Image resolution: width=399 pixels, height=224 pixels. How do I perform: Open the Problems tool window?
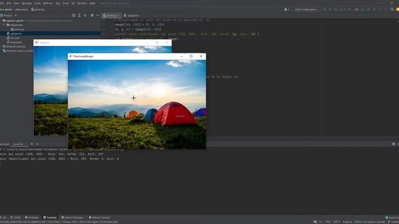pyautogui.click(x=32, y=217)
